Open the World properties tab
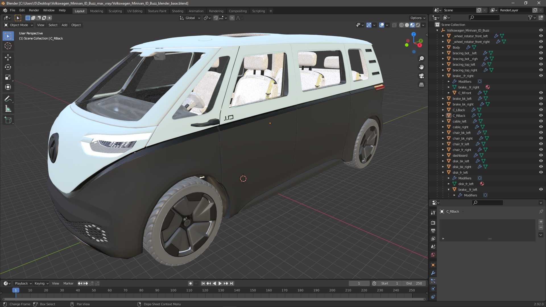 tap(433, 254)
